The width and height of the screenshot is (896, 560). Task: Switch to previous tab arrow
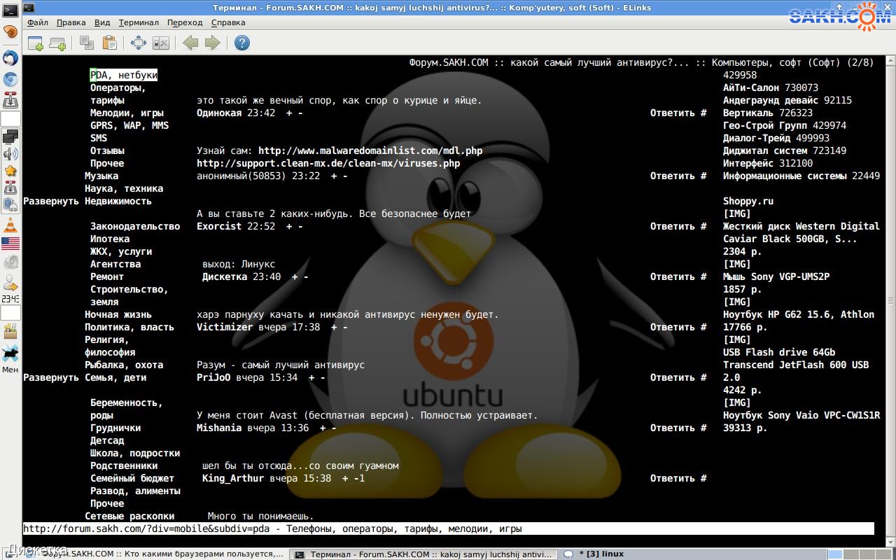(190, 43)
